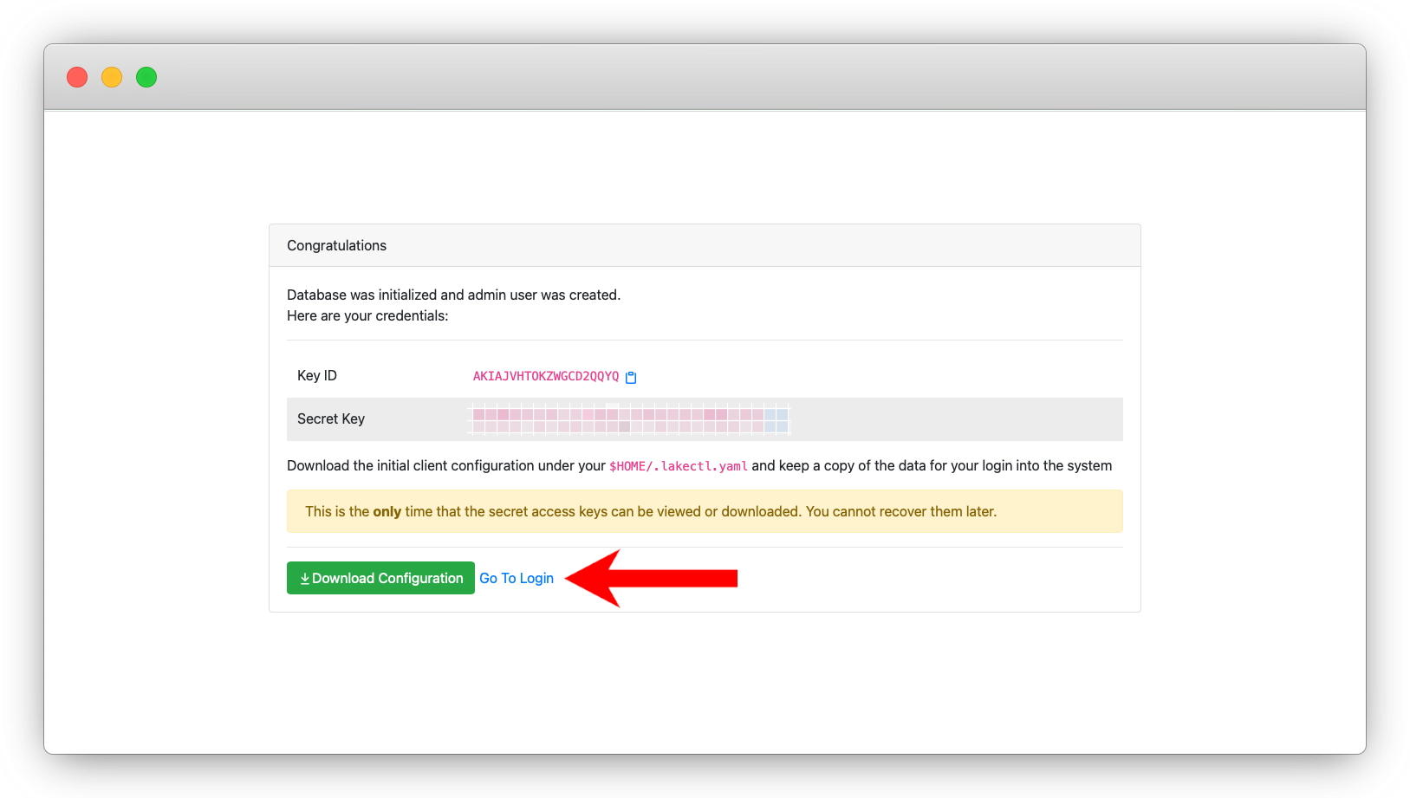The height and width of the screenshot is (798, 1410).
Task: Click the blurred Secret Key value
Action: click(630, 419)
